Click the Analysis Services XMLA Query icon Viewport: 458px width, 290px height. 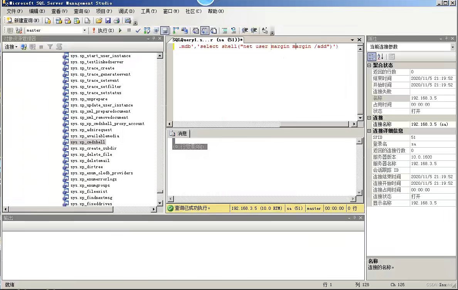pyautogui.click(x=77, y=20)
